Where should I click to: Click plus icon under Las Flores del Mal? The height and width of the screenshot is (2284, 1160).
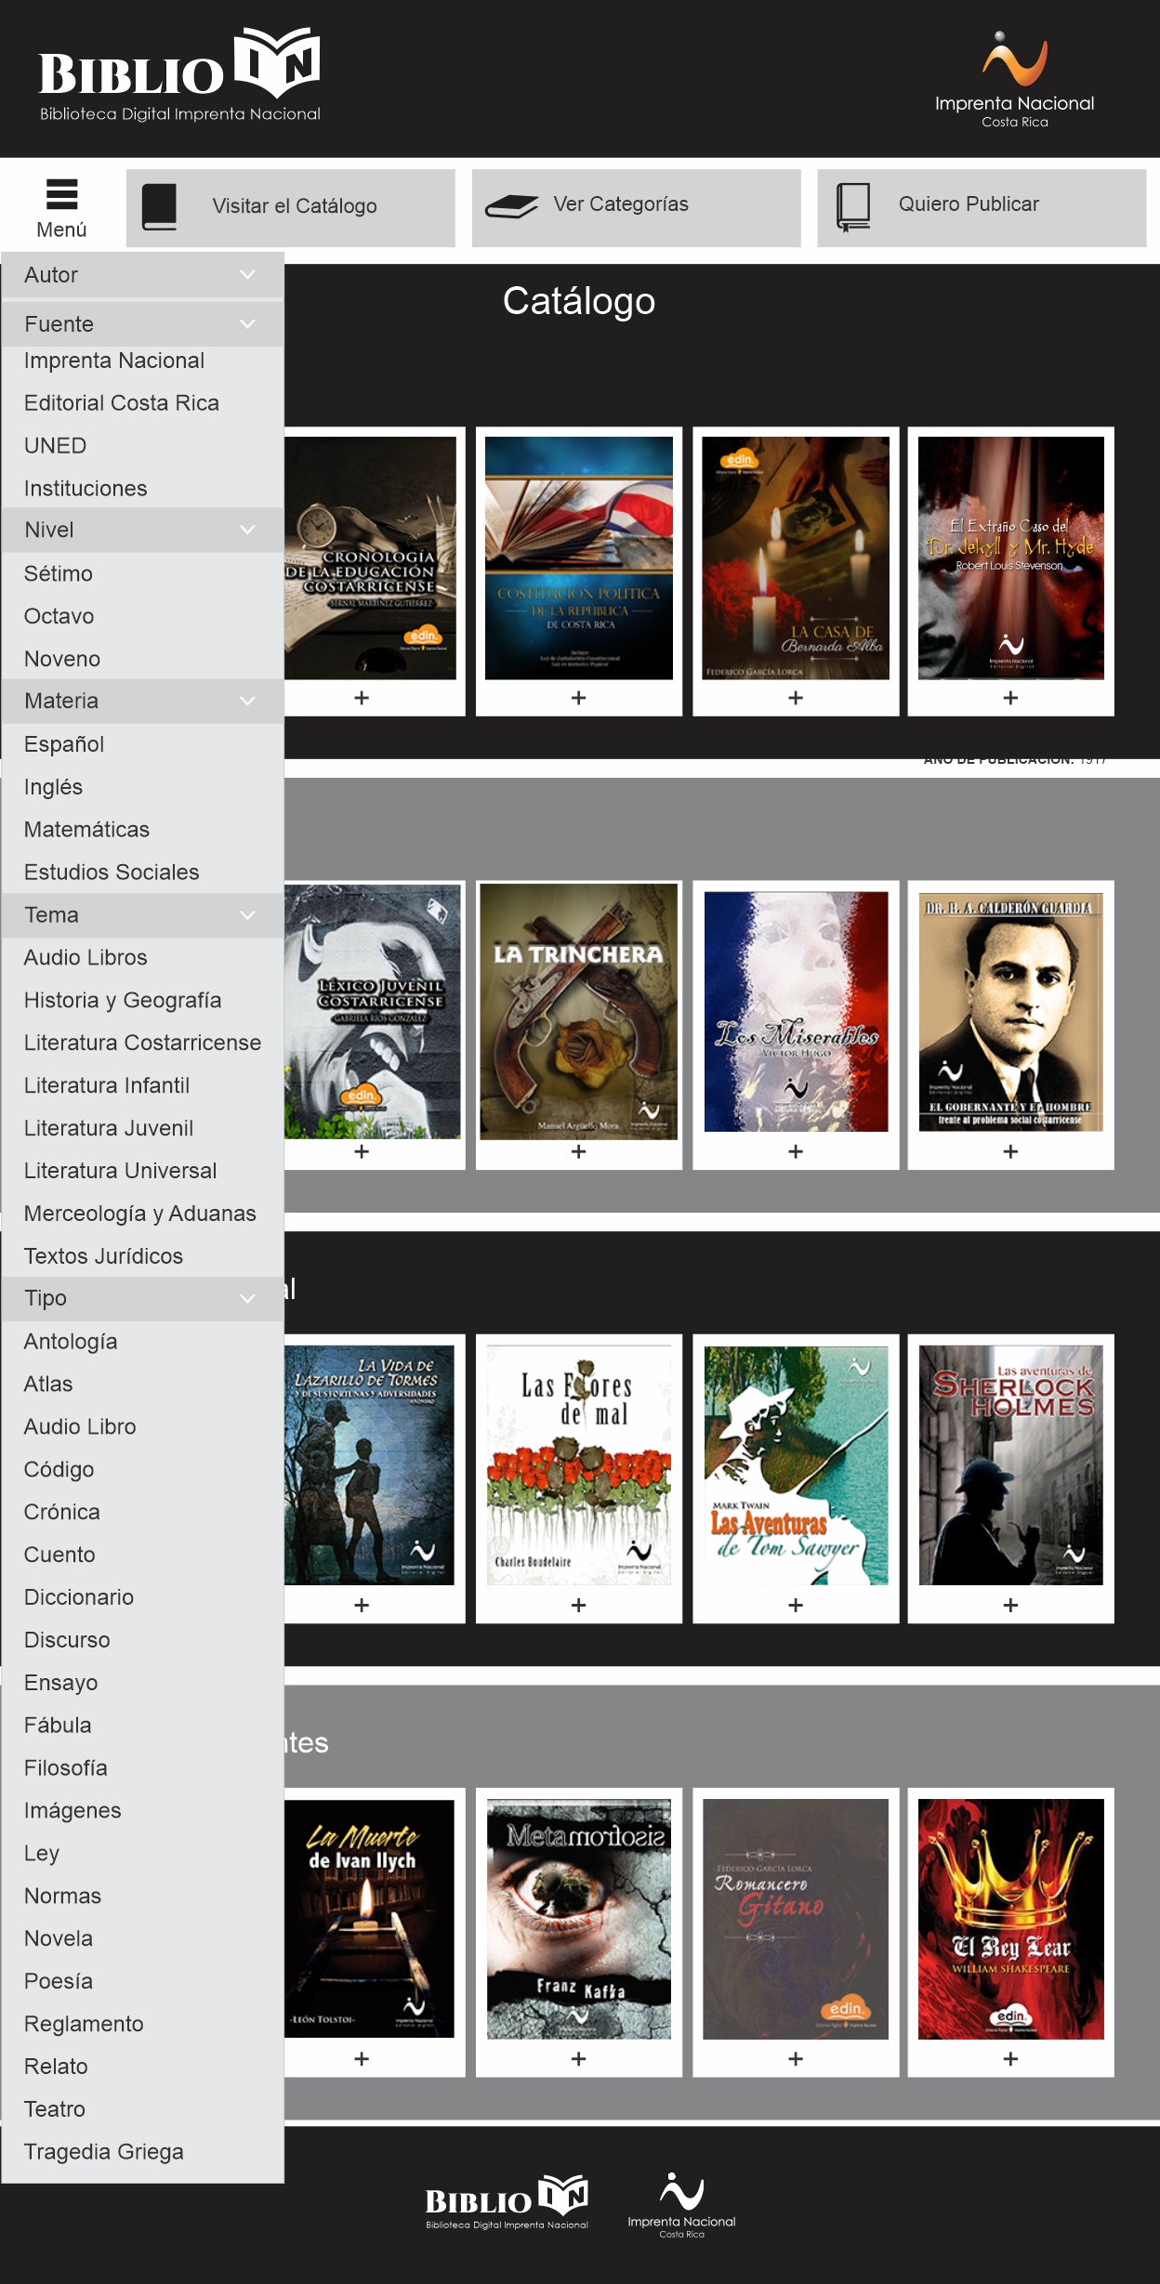coord(578,1605)
